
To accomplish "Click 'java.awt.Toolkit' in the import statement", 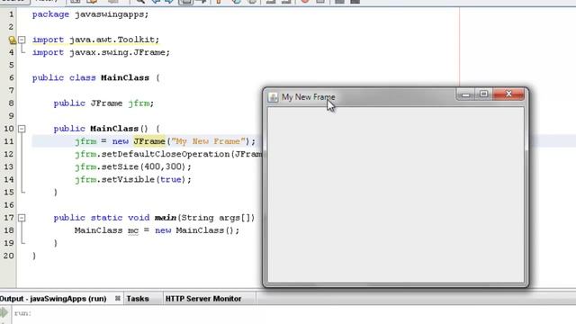I will tap(112, 40).
